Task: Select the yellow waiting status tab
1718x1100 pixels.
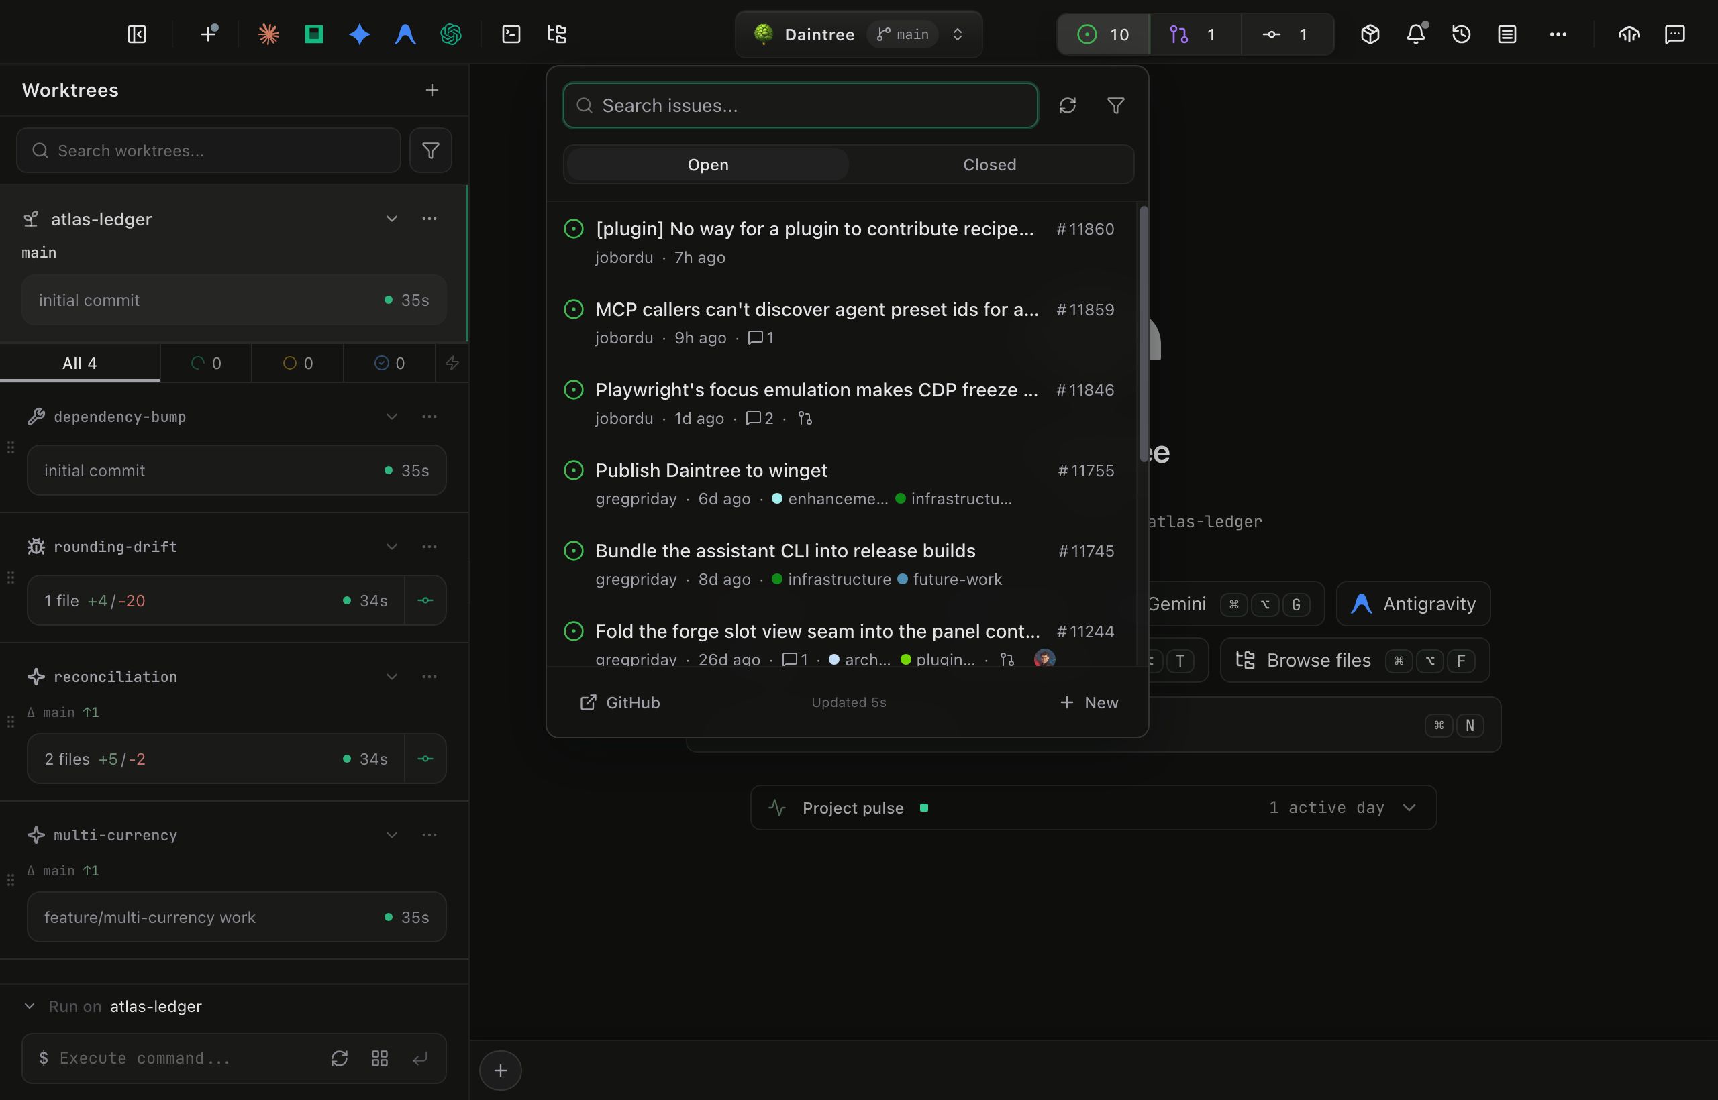Action: [x=298, y=363]
